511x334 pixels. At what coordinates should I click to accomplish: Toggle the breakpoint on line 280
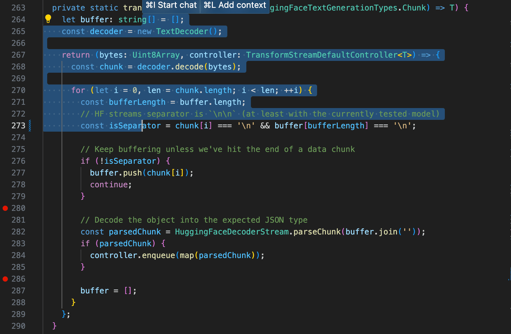point(5,208)
